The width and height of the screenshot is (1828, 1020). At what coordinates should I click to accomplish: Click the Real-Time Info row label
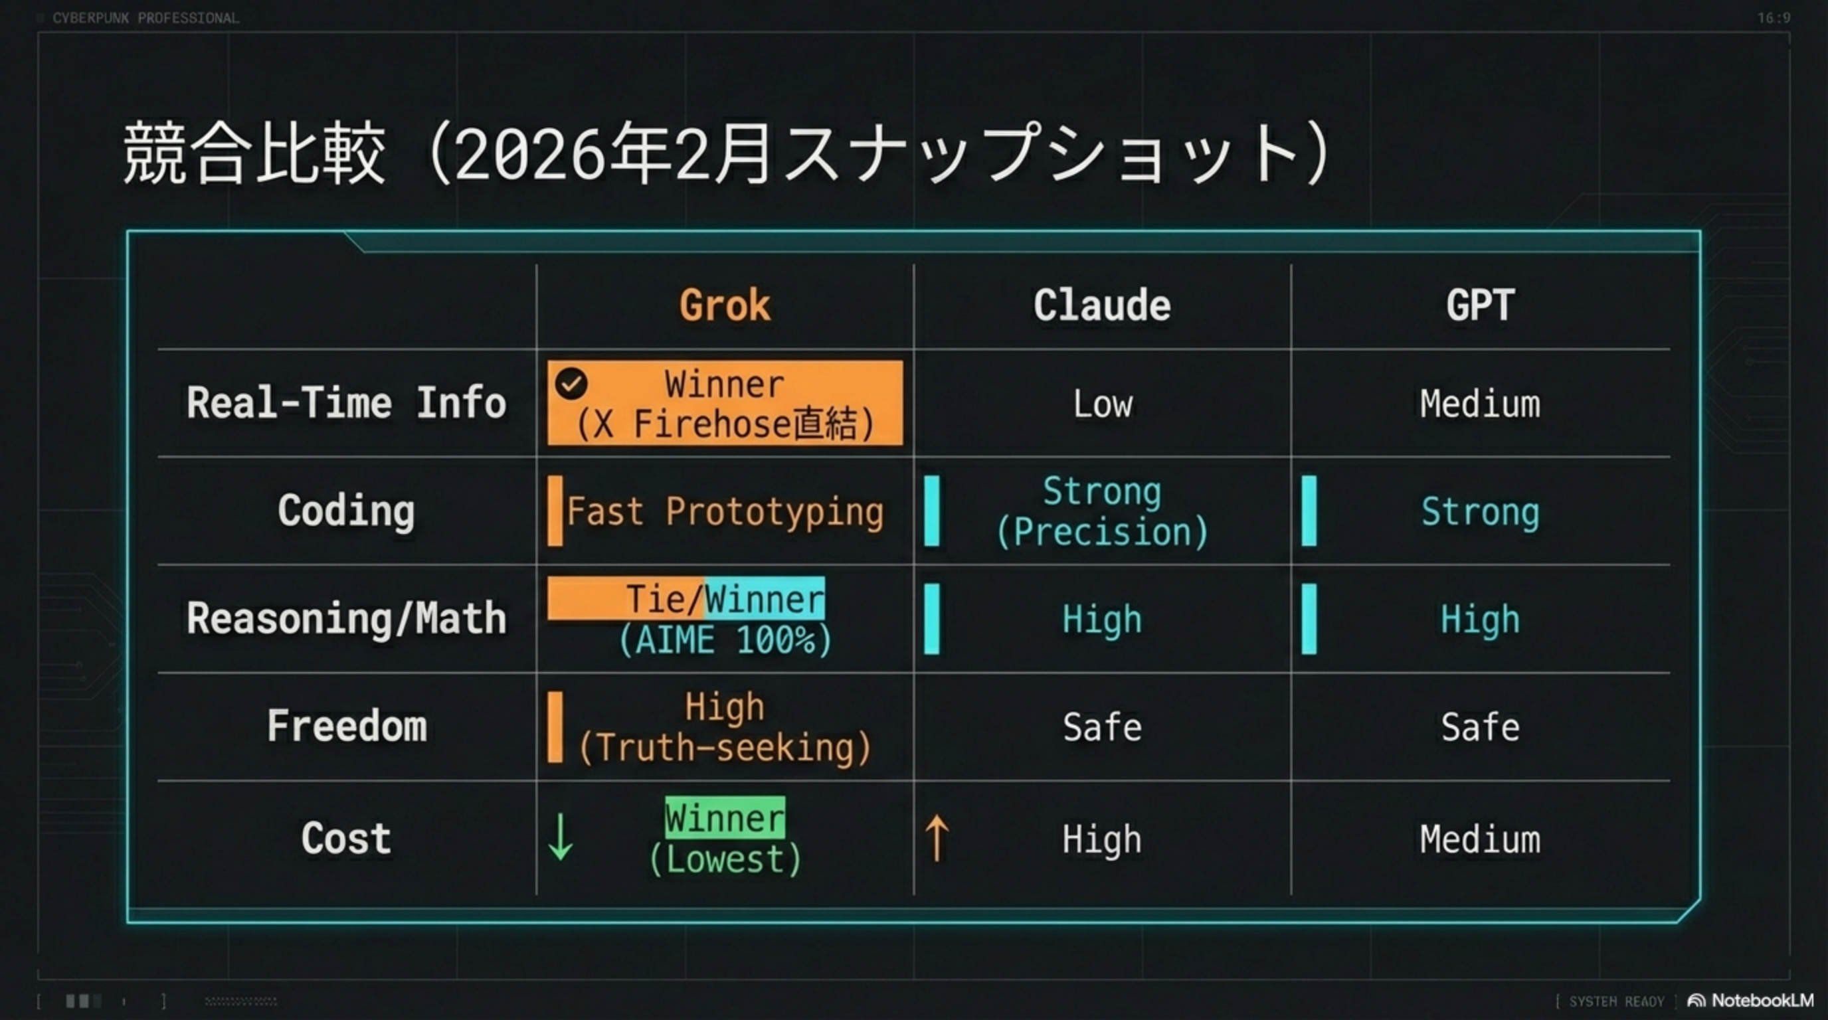[346, 403]
